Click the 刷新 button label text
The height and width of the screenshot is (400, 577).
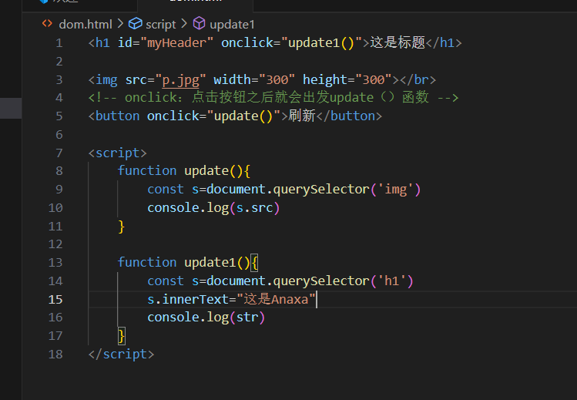[302, 116]
